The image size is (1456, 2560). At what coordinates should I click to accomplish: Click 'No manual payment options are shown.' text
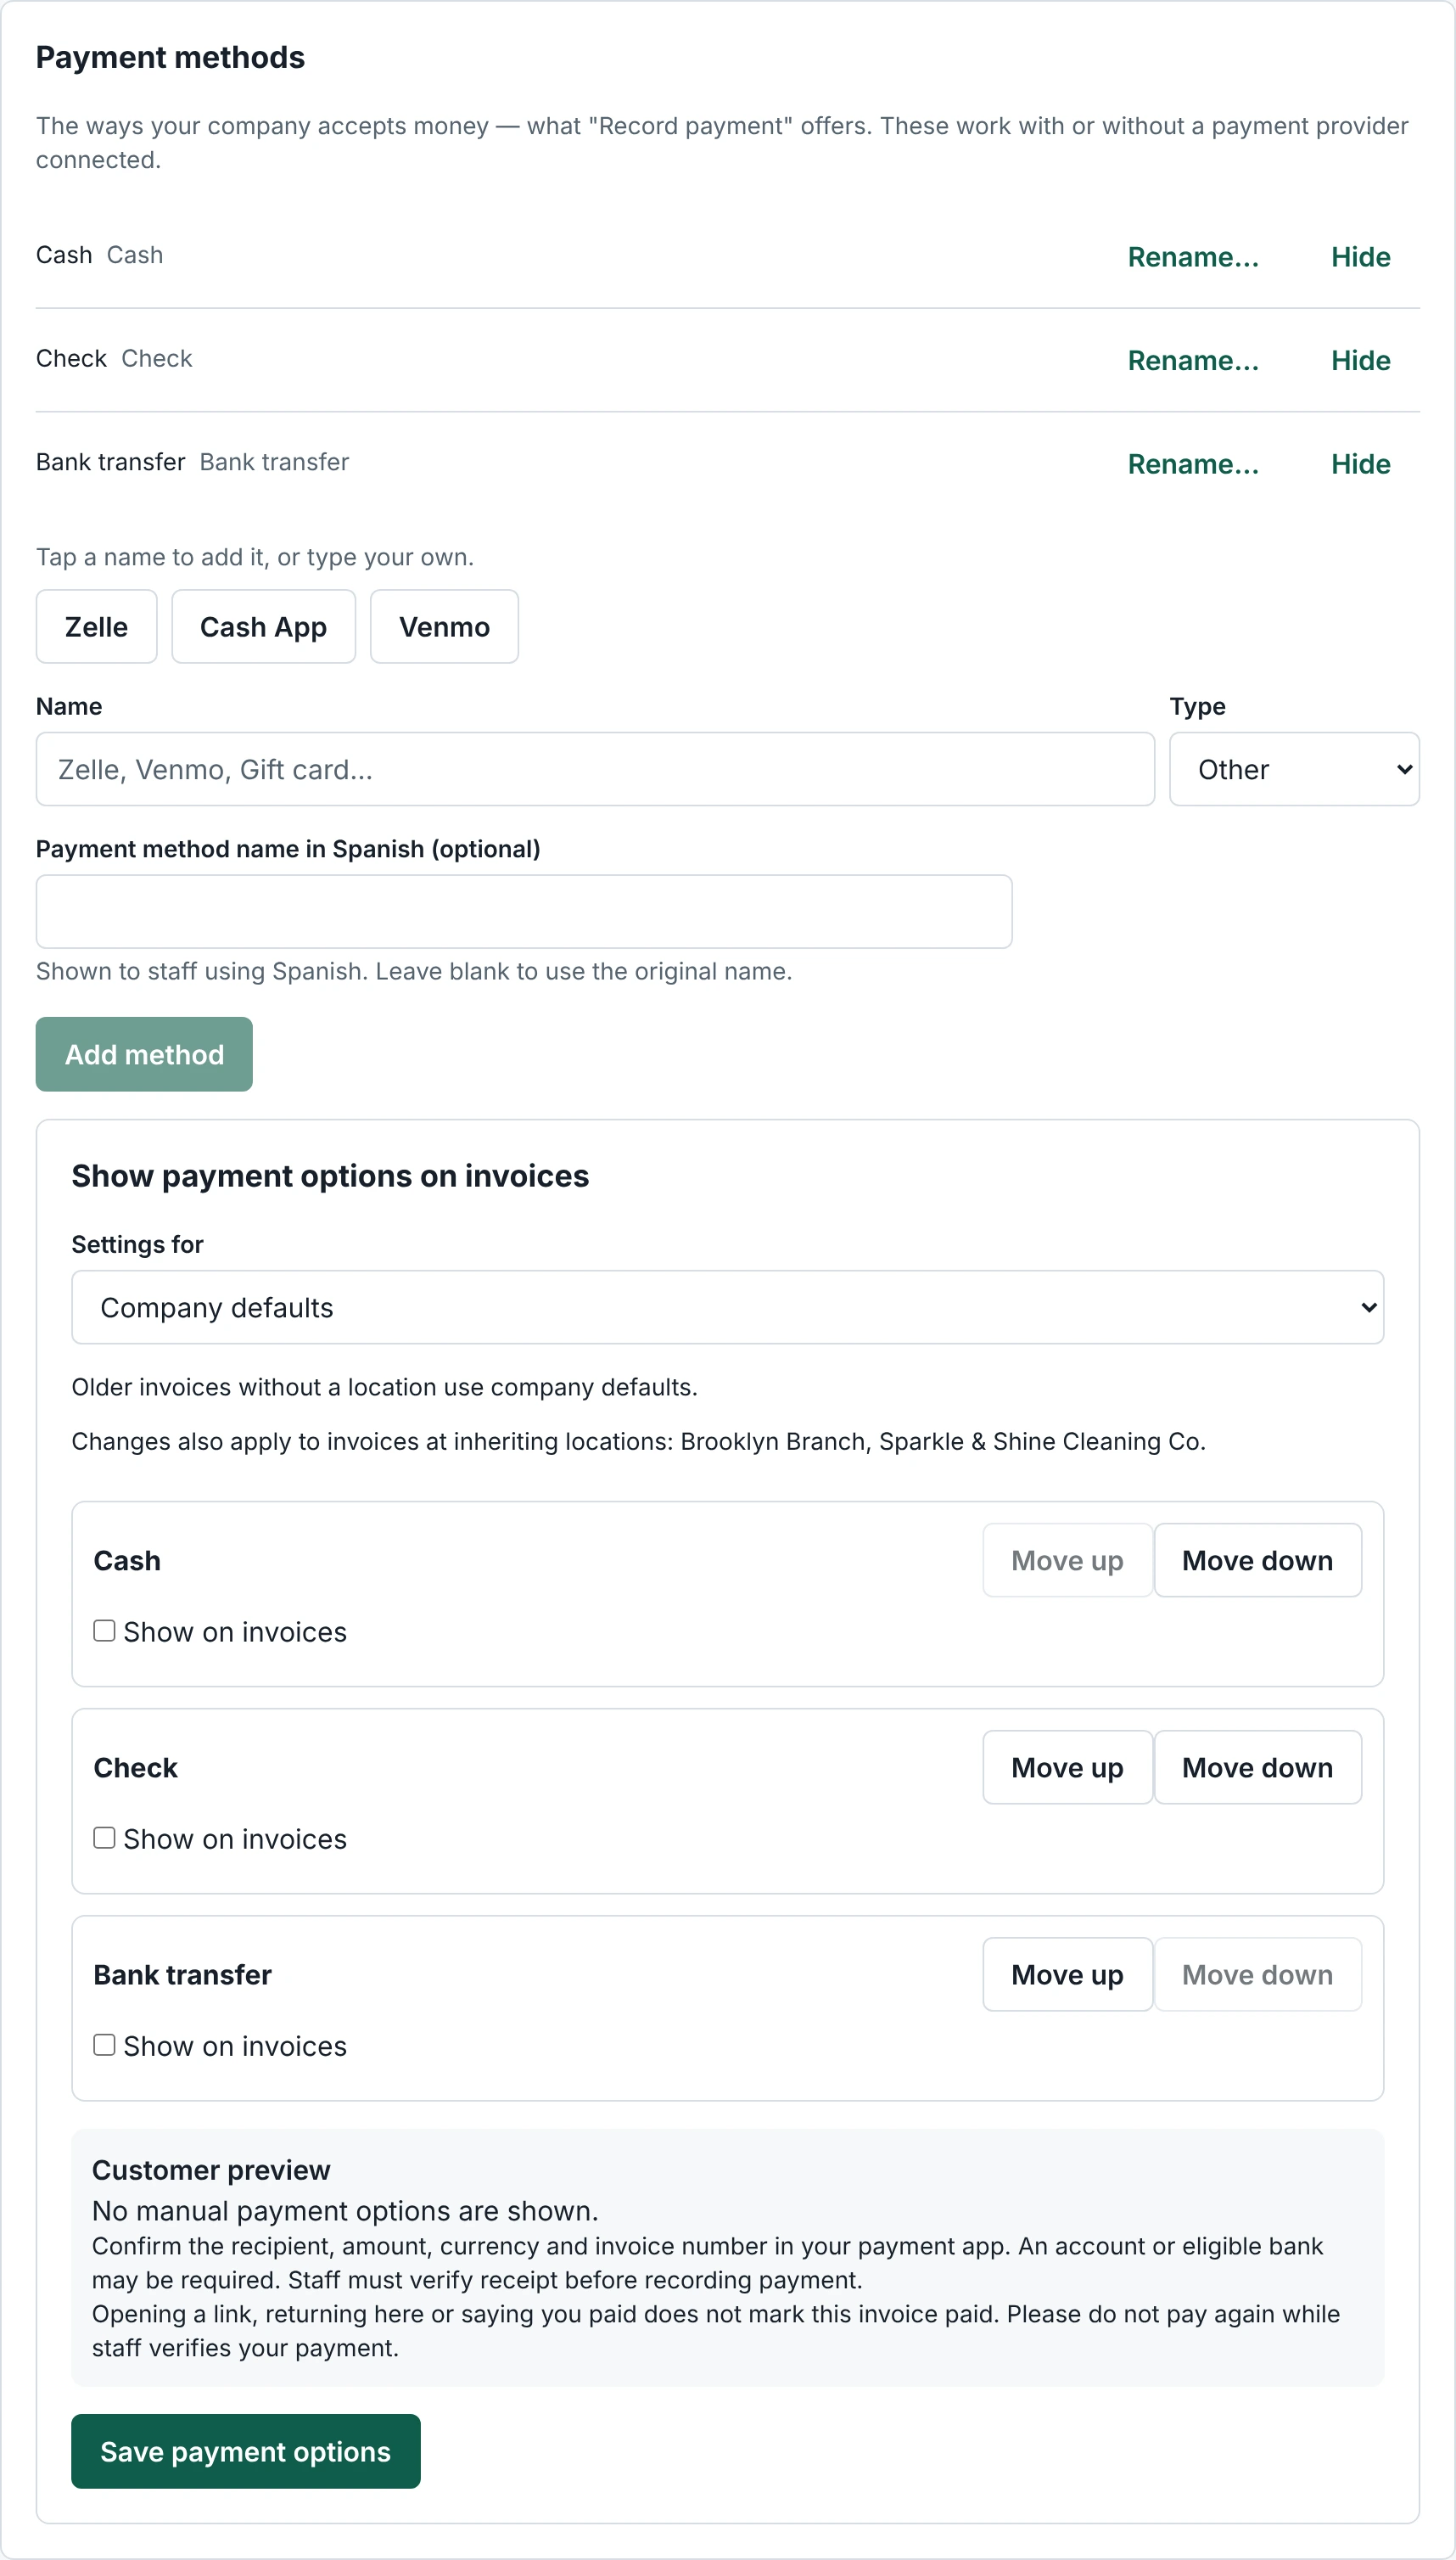click(x=345, y=2211)
